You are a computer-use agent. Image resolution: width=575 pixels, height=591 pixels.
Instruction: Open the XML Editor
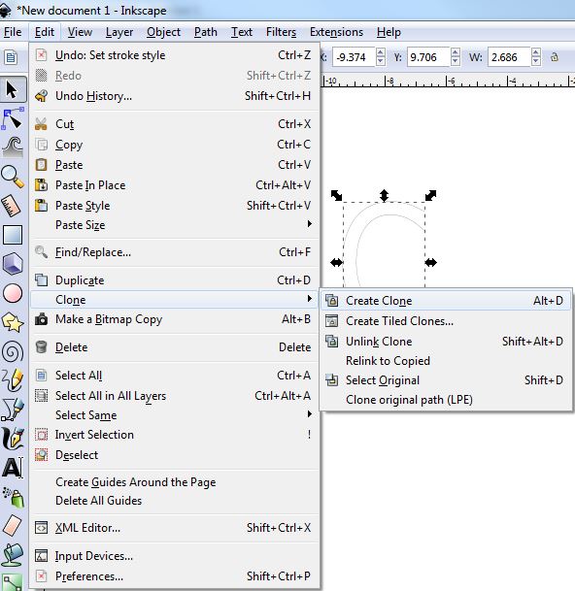175,528
